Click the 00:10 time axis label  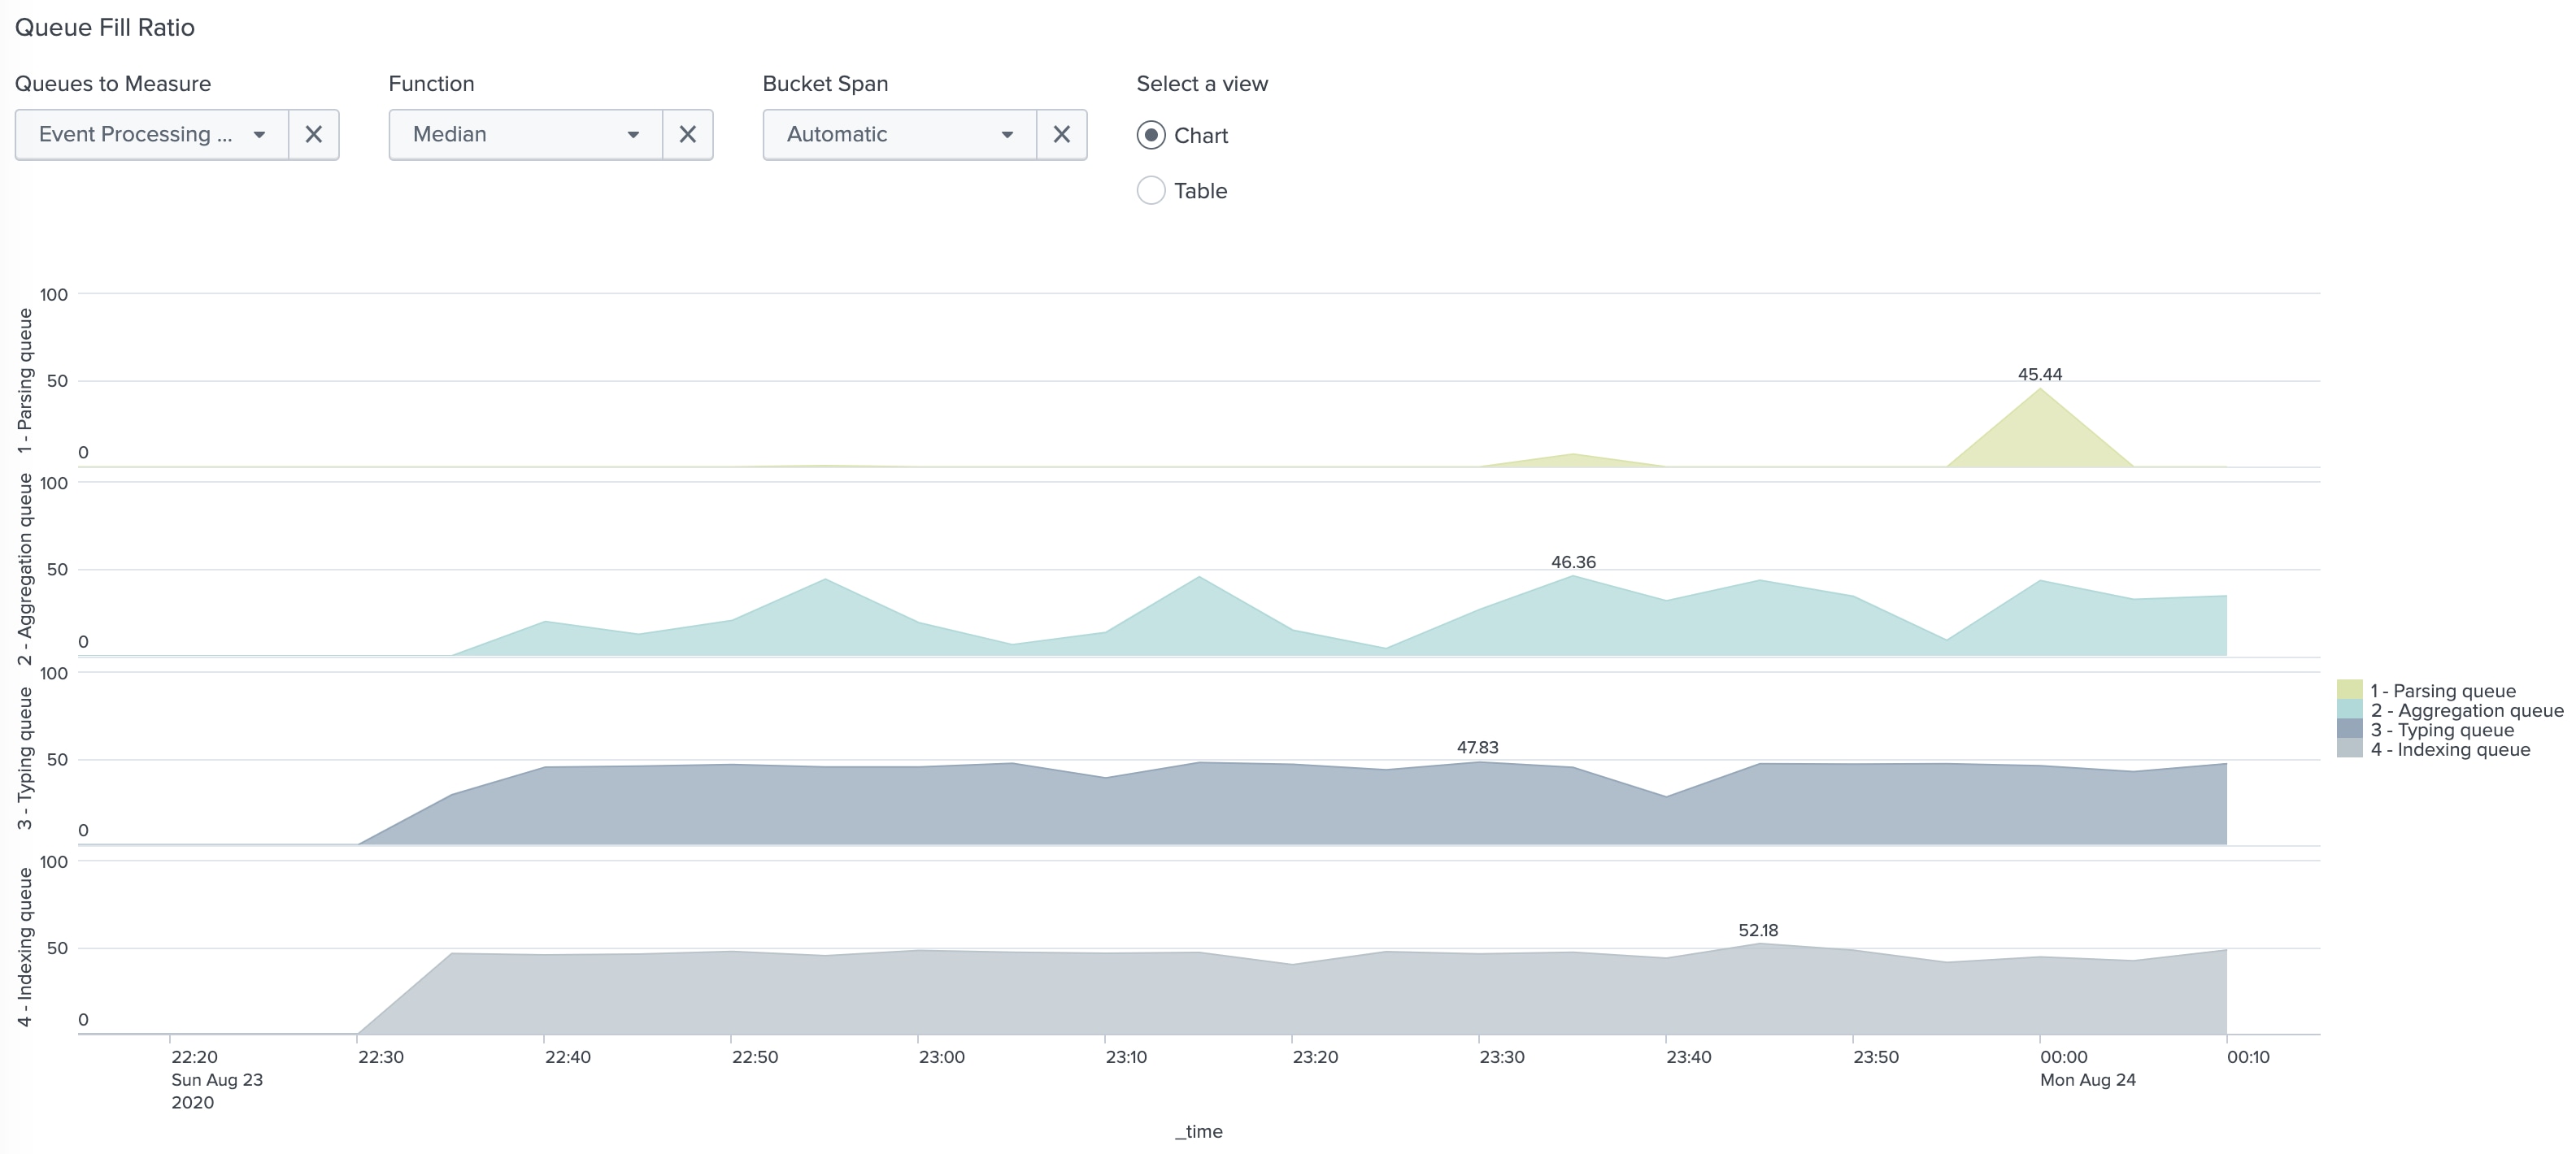tap(2248, 1057)
